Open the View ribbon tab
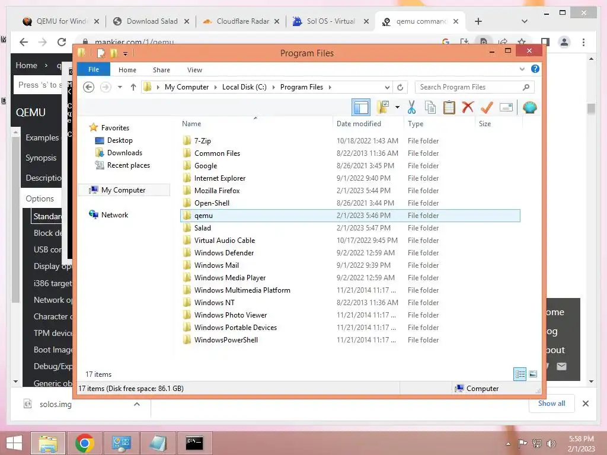 pos(194,70)
